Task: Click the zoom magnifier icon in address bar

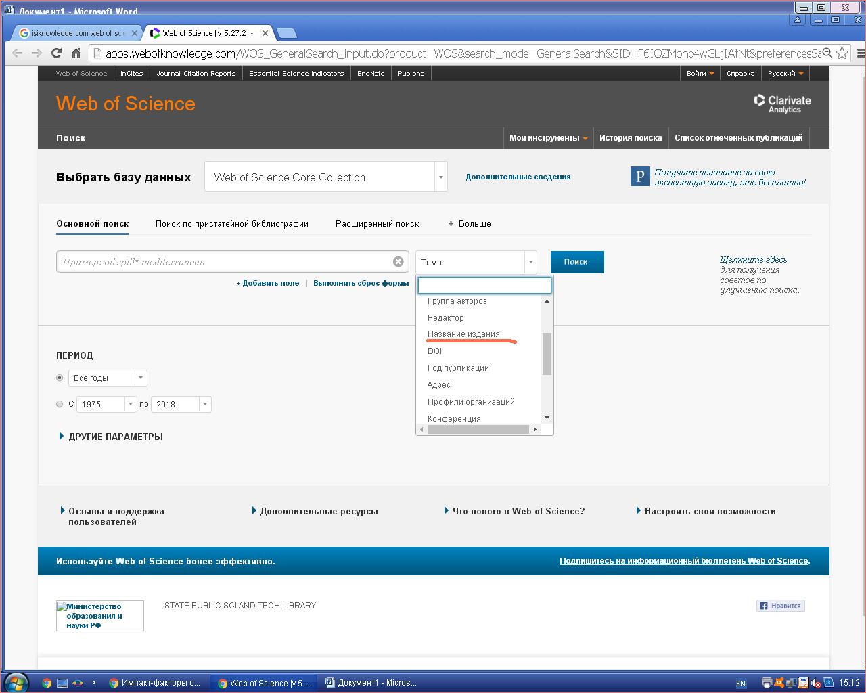Action: tap(827, 53)
